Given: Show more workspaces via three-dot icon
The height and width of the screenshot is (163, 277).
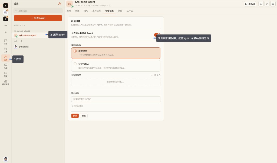Looking at the screenshot, I should pos(6,26).
